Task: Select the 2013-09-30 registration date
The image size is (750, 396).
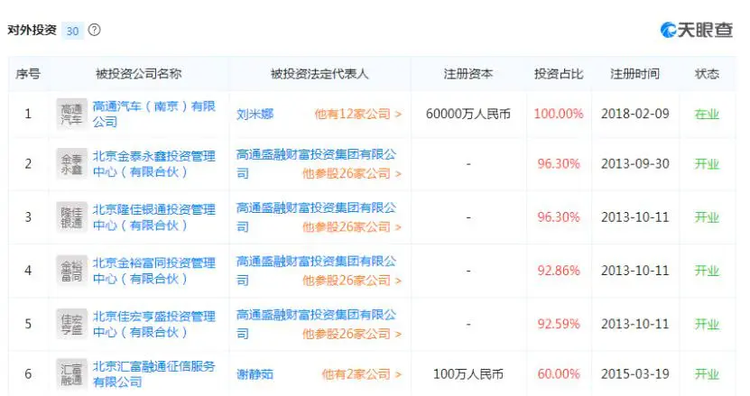Action: pos(635,164)
